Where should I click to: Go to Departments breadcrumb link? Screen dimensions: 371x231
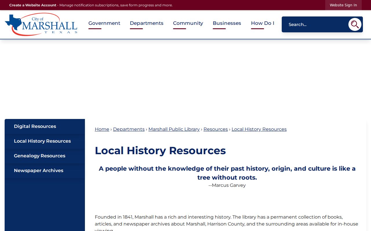[x=129, y=129]
